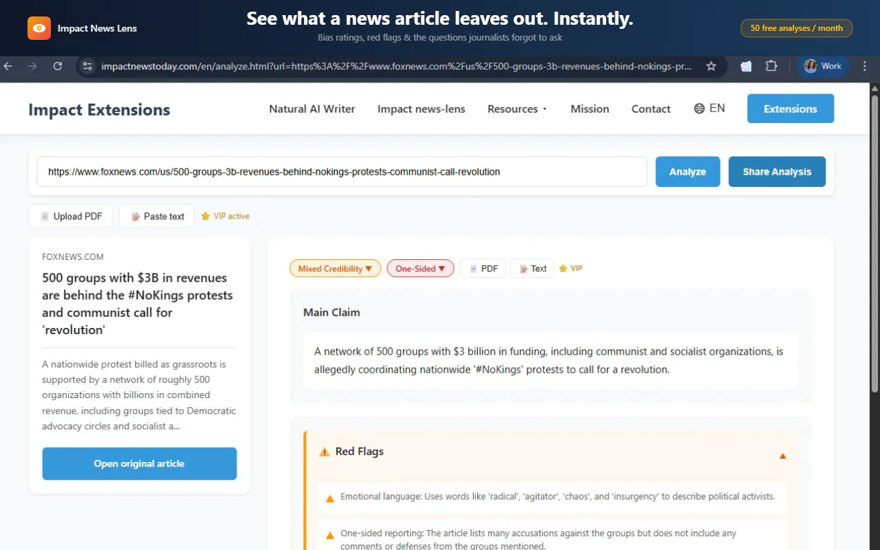Expand the One-Sided bias badge
This screenshot has width=880, height=550.
[420, 268]
